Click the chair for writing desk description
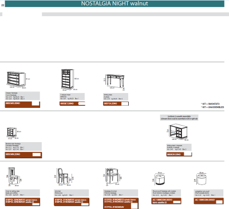Screen dimensions: 229x209 (22, 193)
